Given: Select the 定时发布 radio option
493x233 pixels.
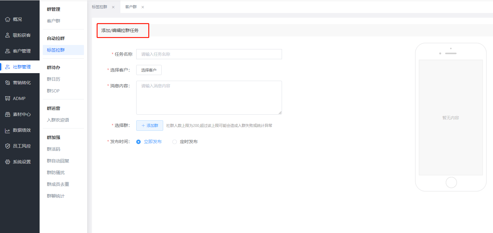Looking at the screenshot, I should [175, 142].
